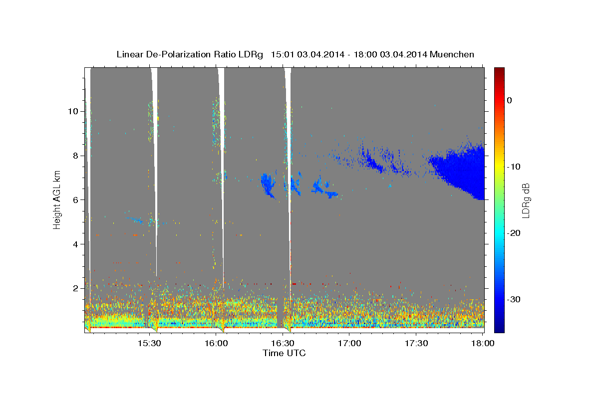The width and height of the screenshot is (599, 399).
Task: Click the height tick label '10'
Action: point(74,111)
